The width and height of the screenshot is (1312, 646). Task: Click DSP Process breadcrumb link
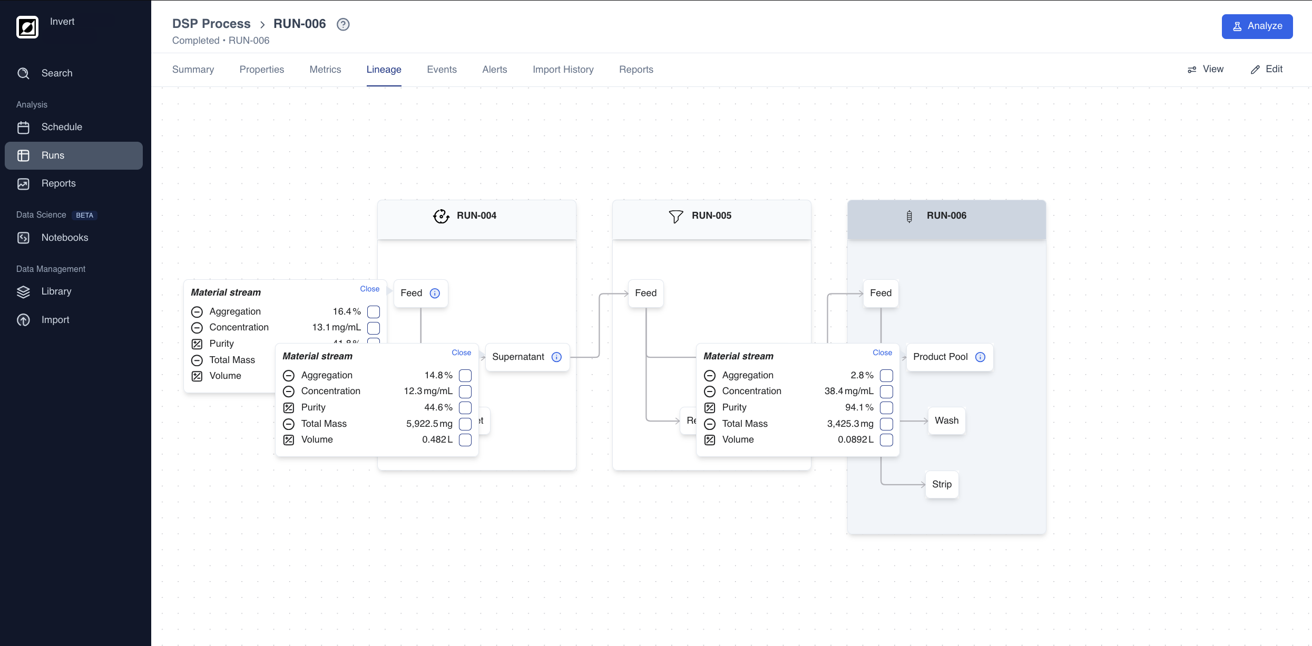[211, 24]
